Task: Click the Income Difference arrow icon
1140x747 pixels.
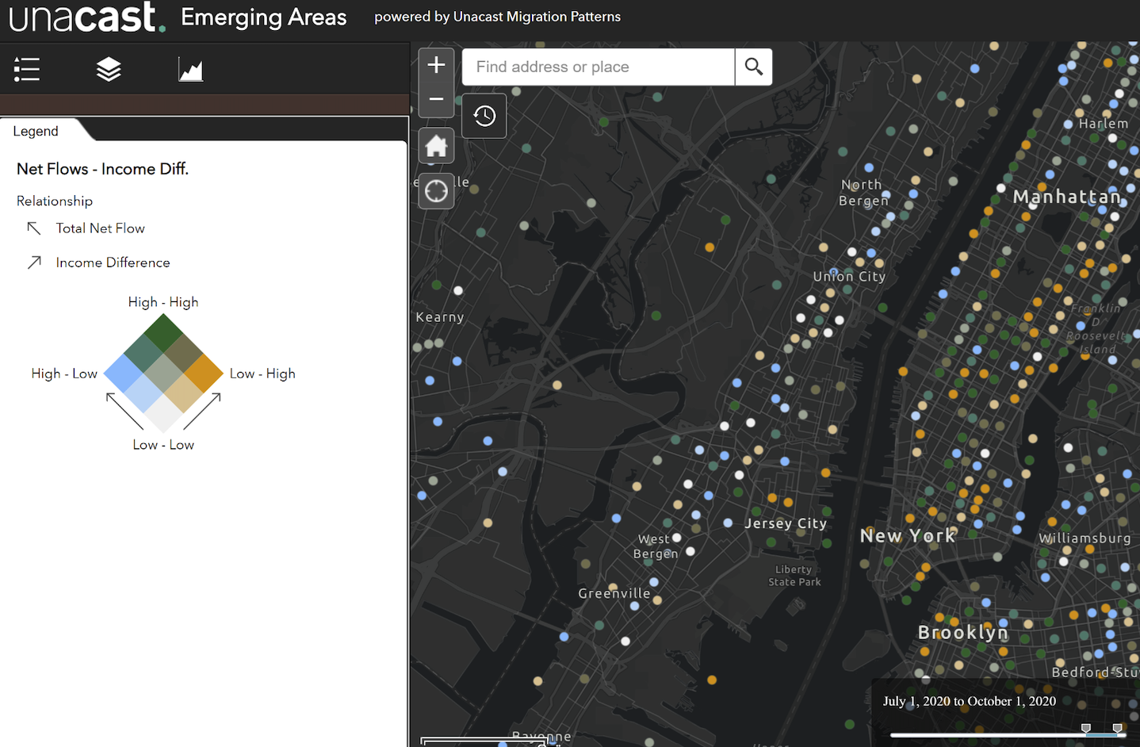Action: pos(34,262)
